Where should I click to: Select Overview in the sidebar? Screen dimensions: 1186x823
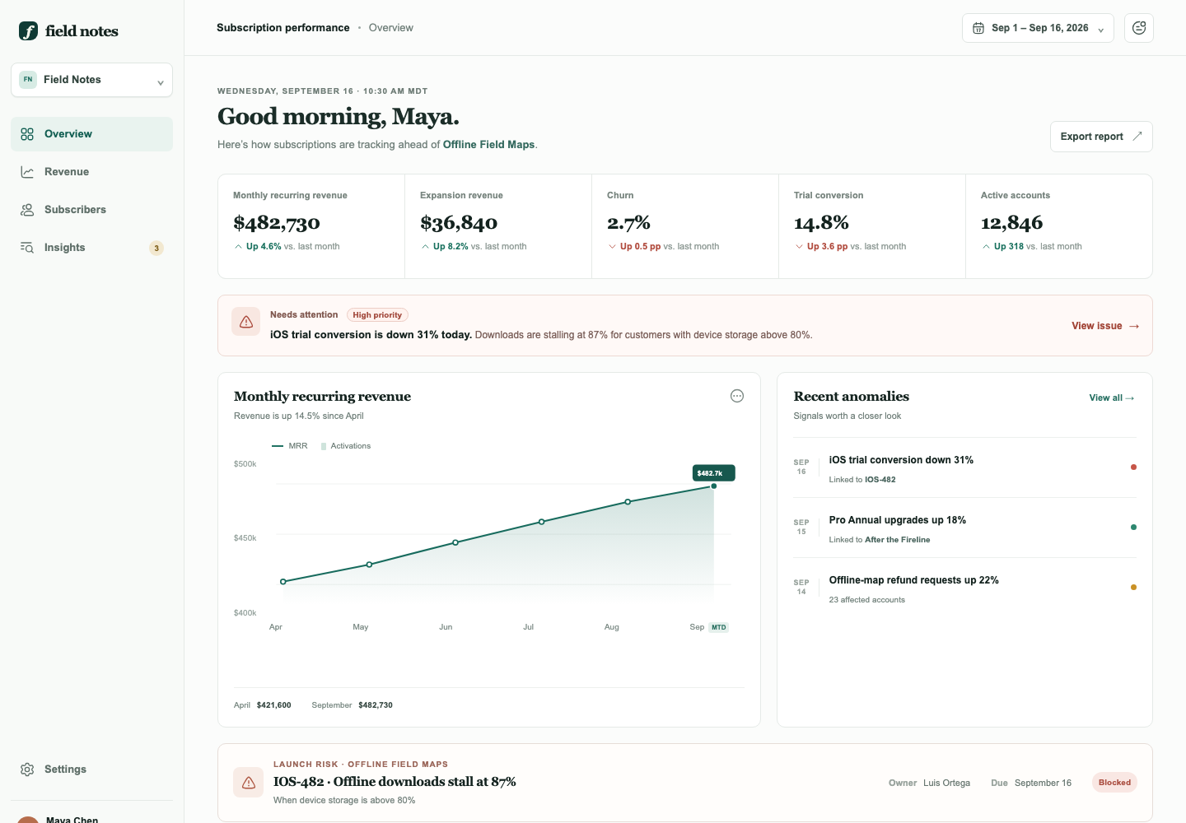pos(91,134)
